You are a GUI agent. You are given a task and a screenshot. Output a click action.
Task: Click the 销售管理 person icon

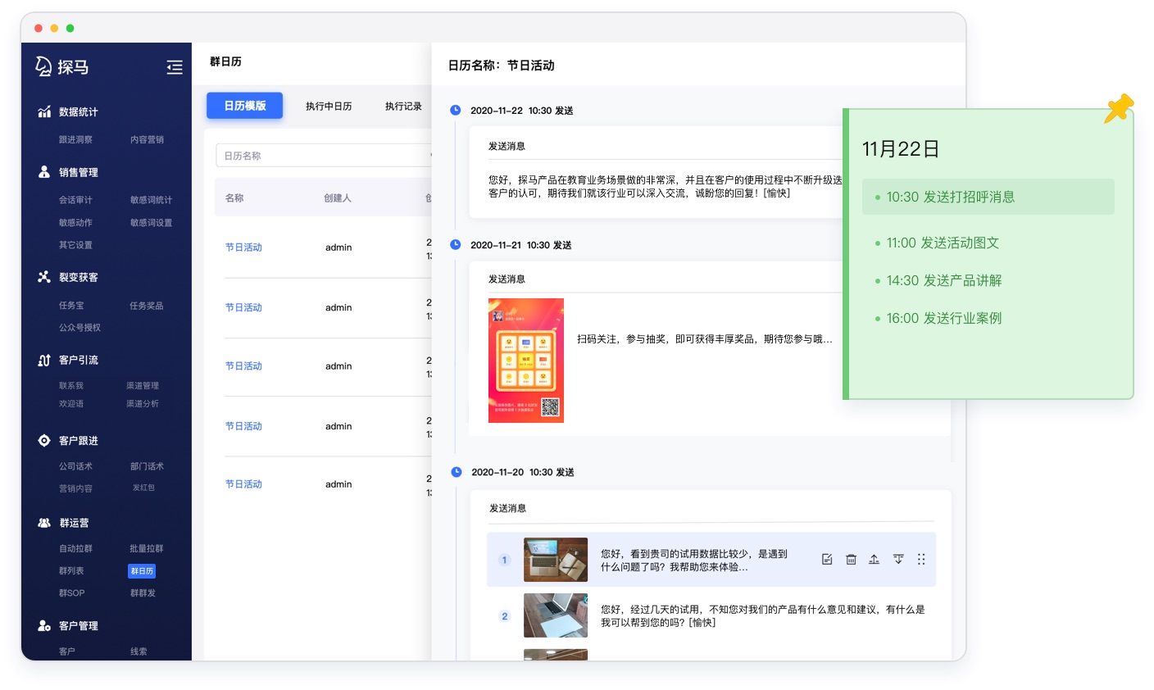tap(44, 172)
